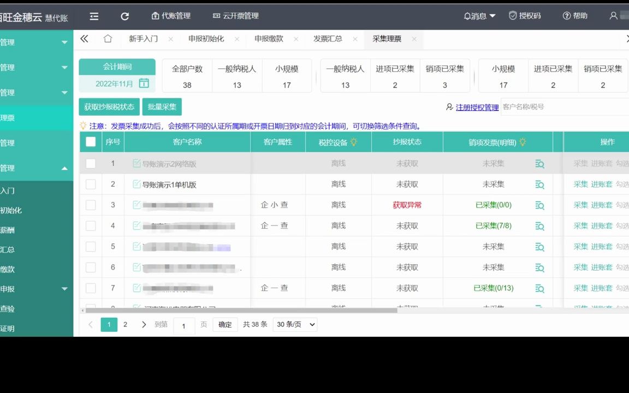点击授权码图标

tap(512, 15)
